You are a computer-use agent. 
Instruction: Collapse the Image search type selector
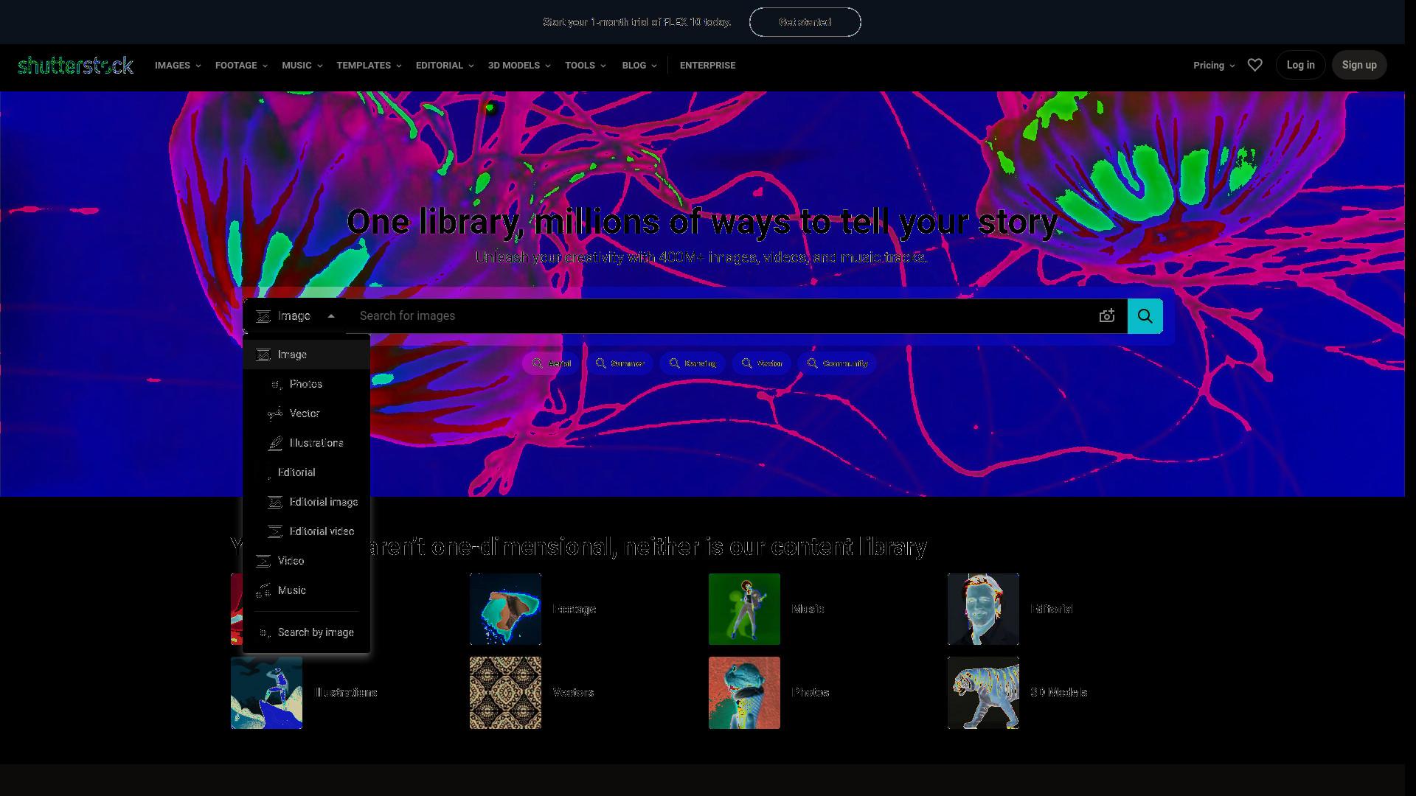(x=295, y=315)
